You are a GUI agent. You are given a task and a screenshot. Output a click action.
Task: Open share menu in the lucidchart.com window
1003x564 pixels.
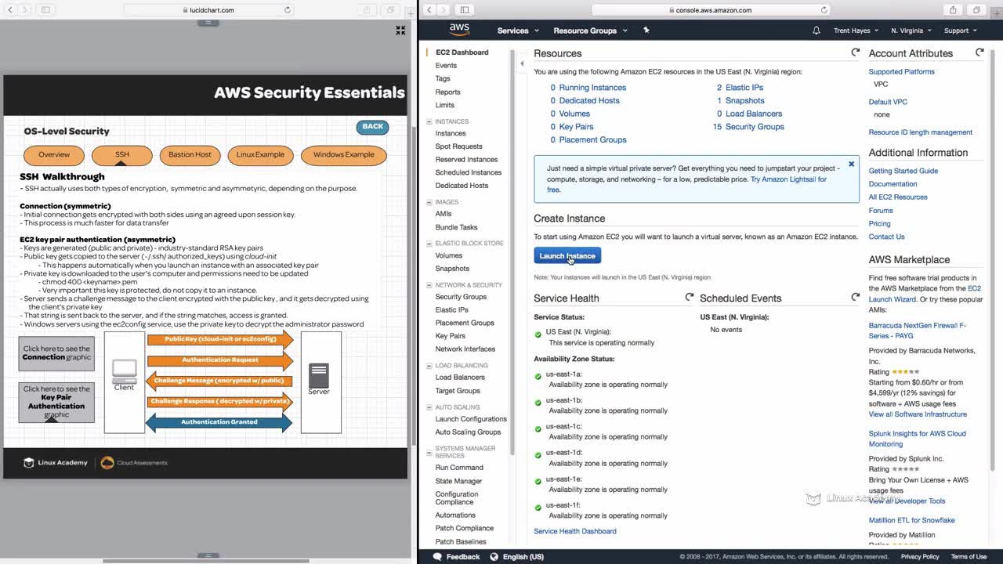click(367, 10)
